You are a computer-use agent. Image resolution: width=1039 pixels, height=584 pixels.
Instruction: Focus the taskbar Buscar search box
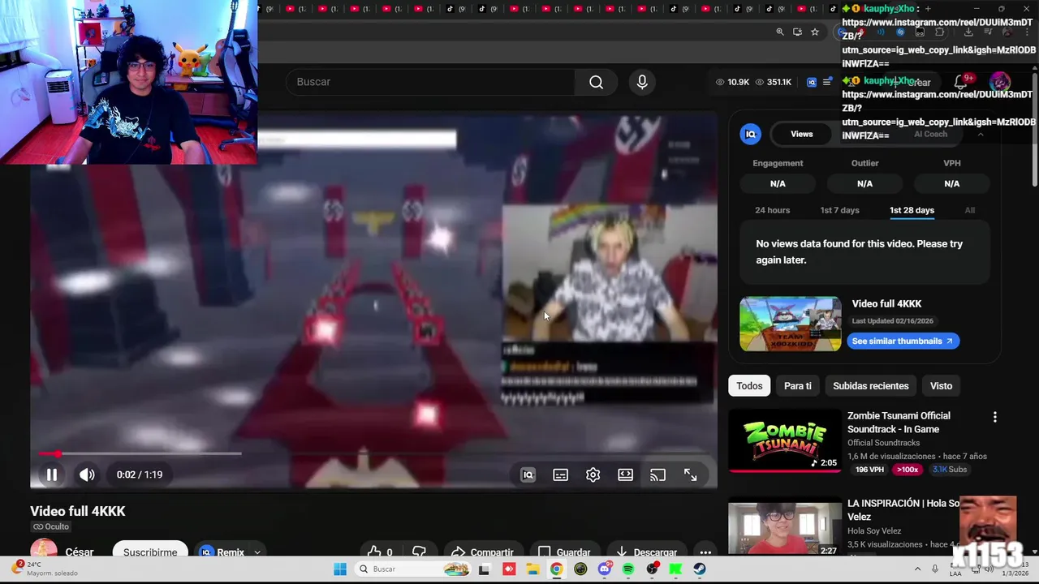pos(414,569)
